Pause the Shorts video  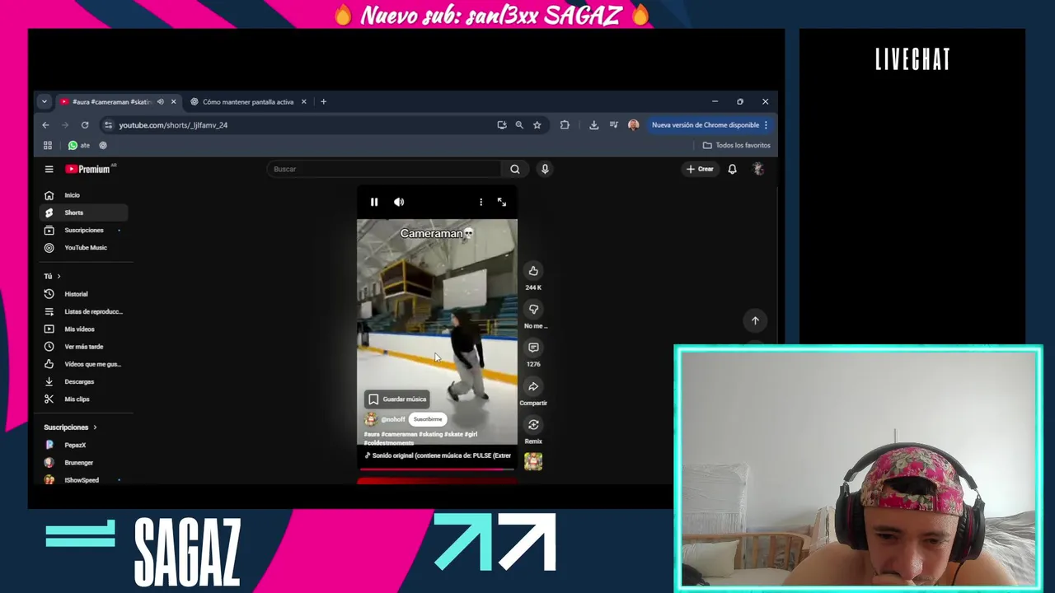tap(374, 202)
